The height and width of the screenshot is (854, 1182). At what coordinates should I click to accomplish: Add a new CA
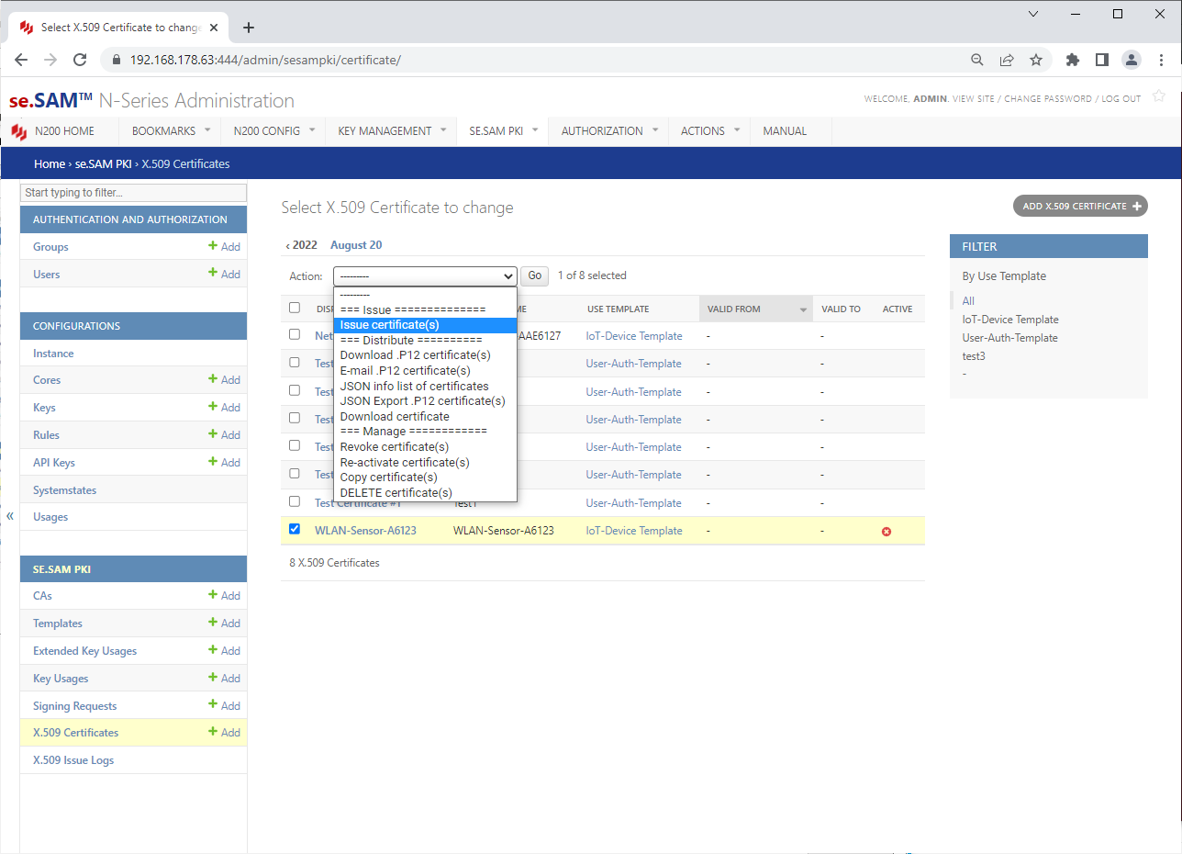[x=224, y=595]
